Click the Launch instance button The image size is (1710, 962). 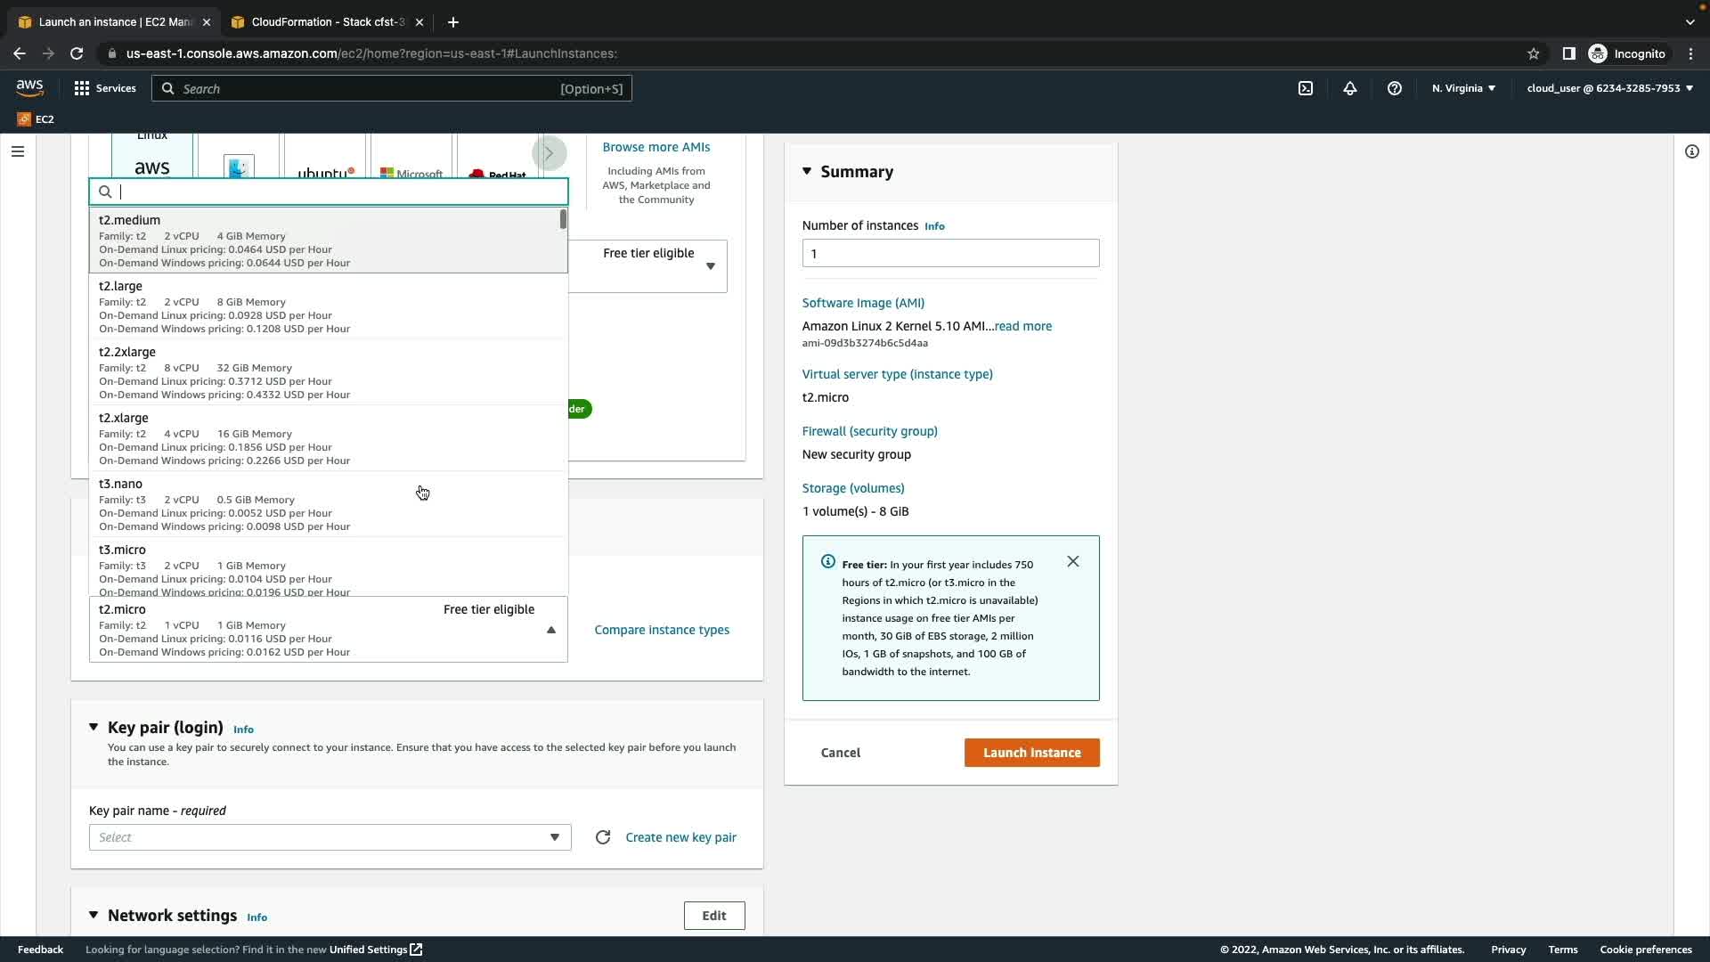click(x=1031, y=753)
